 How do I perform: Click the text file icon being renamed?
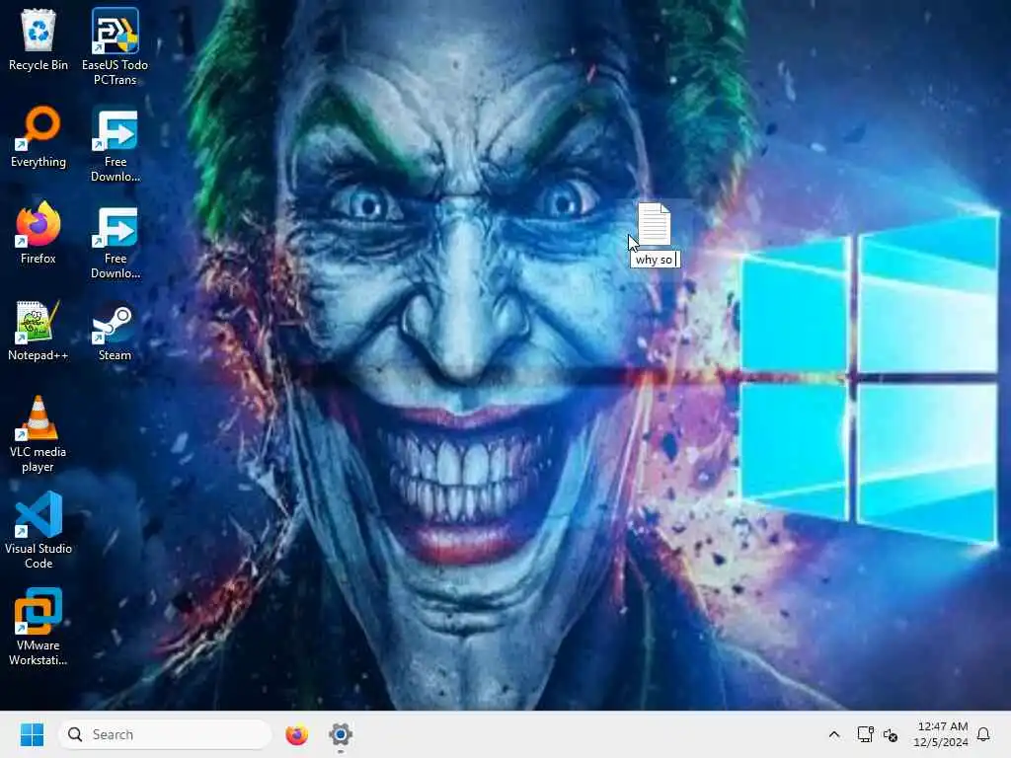coord(654,224)
